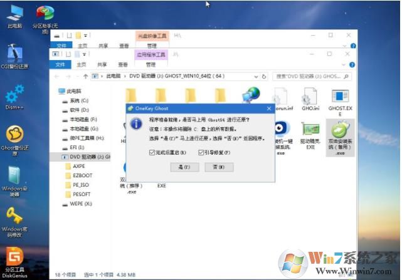Select the GHOST.EXE file icon
402x280 pixels.
[x=340, y=98]
